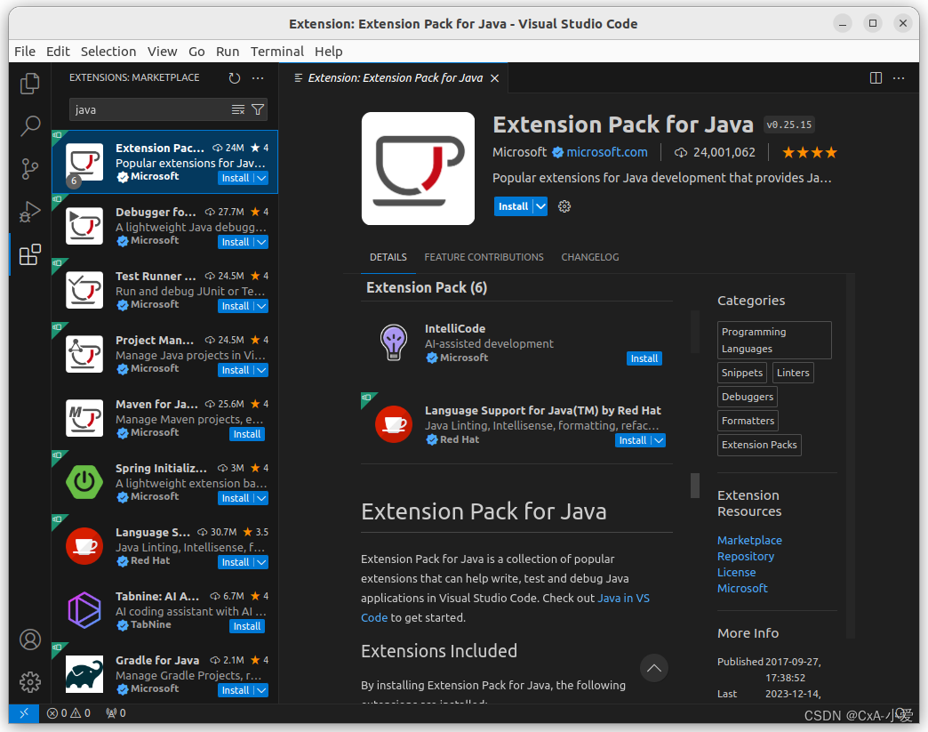Click the Maven for Java icon
This screenshot has width=928, height=732.
click(84, 418)
